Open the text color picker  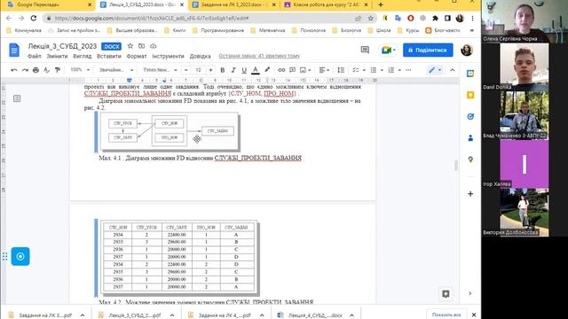coord(256,70)
